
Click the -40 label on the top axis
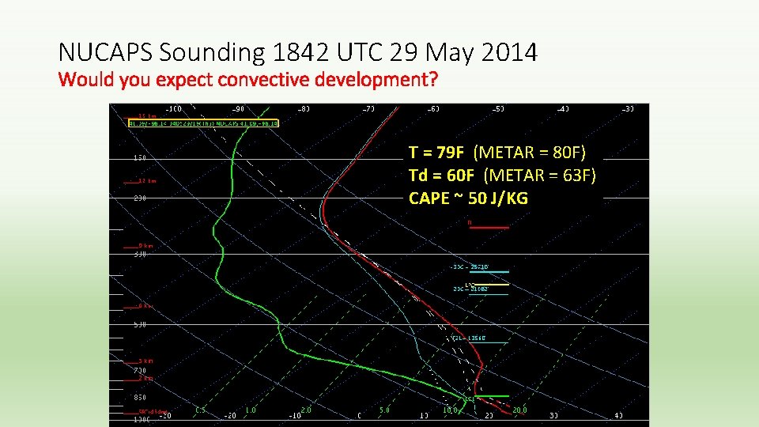coord(563,109)
